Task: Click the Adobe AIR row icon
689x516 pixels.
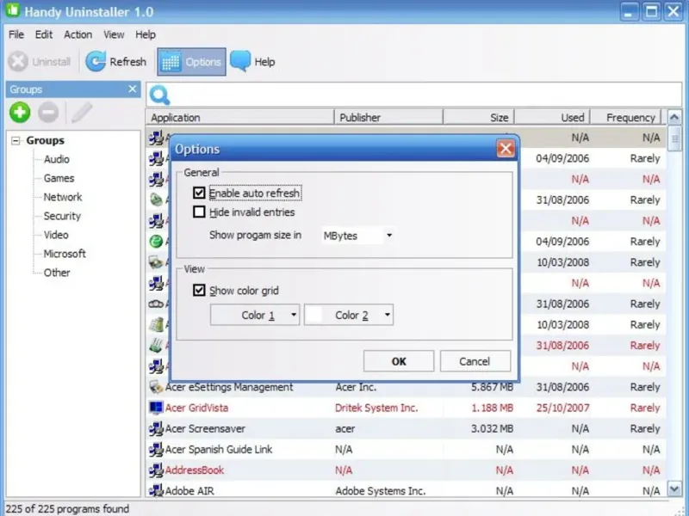Action: pyautogui.click(x=156, y=490)
